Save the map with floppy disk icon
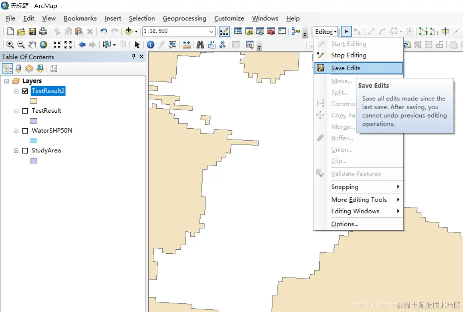The height and width of the screenshot is (312, 463). (x=32, y=31)
